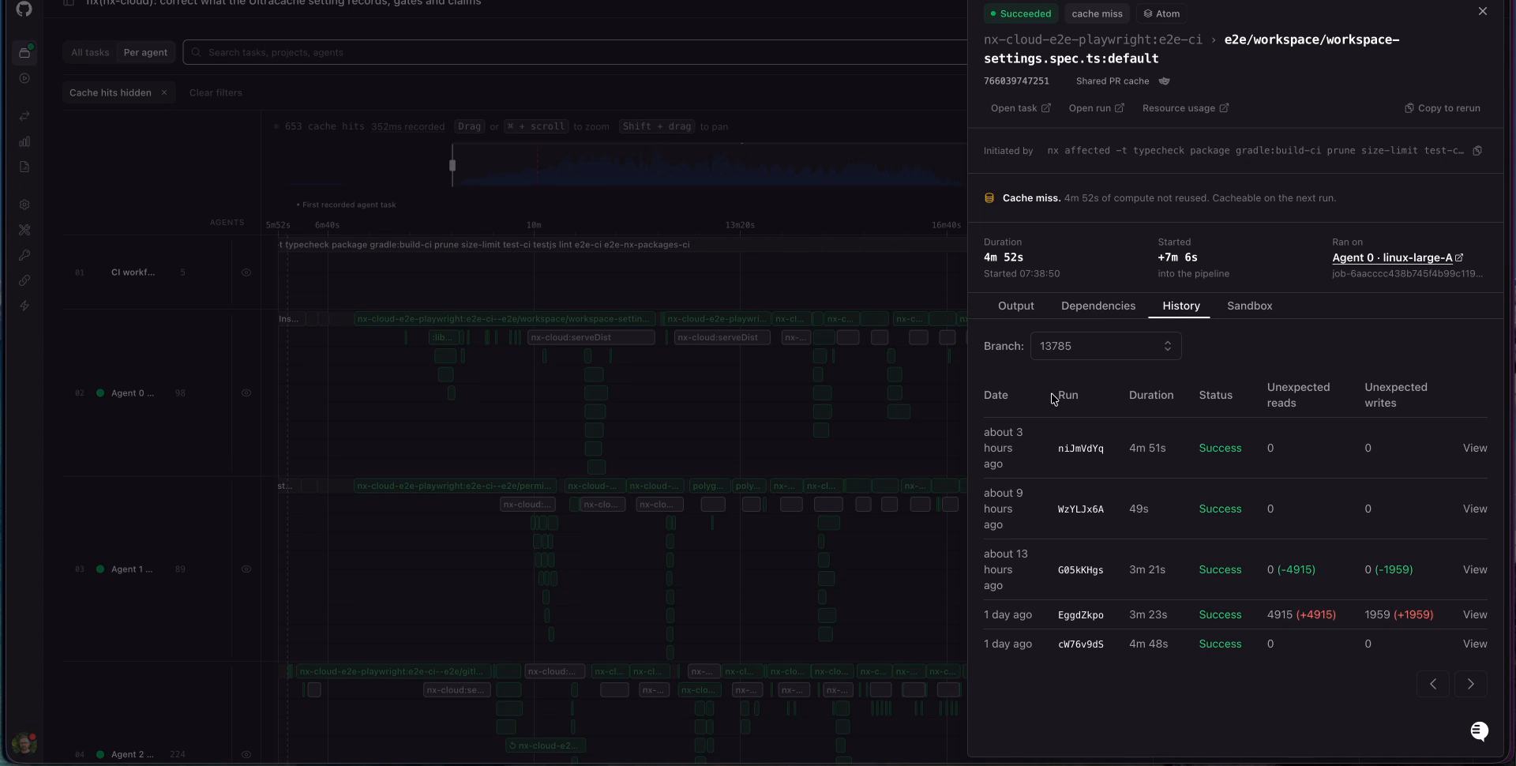Viewport: 1516px width, 766px height.
Task: View the run niJmVdYq history entry
Action: point(1474,448)
